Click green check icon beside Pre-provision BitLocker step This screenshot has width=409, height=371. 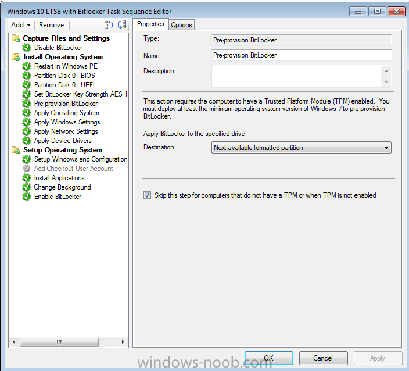point(27,104)
